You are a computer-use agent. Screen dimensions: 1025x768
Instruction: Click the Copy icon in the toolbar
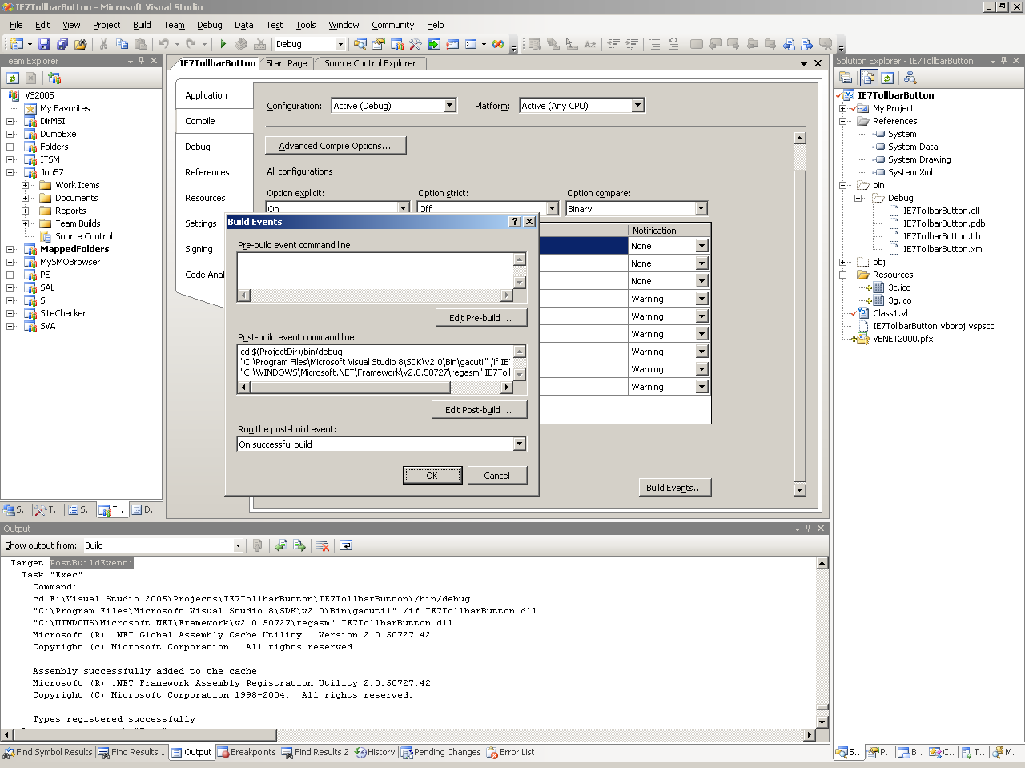122,44
